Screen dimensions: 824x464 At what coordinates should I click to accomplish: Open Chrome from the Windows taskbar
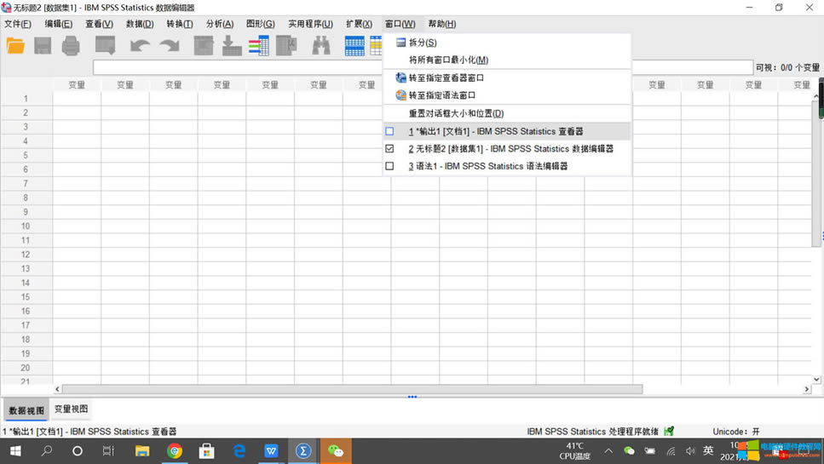click(x=175, y=451)
